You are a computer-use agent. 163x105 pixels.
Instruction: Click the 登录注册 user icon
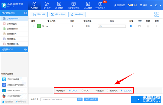pos(115,5)
